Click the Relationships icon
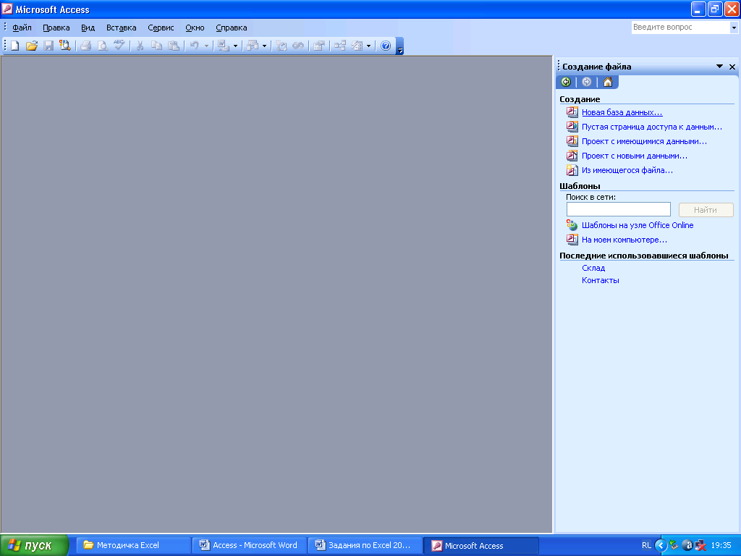Image resolution: width=741 pixels, height=556 pixels. tap(340, 46)
